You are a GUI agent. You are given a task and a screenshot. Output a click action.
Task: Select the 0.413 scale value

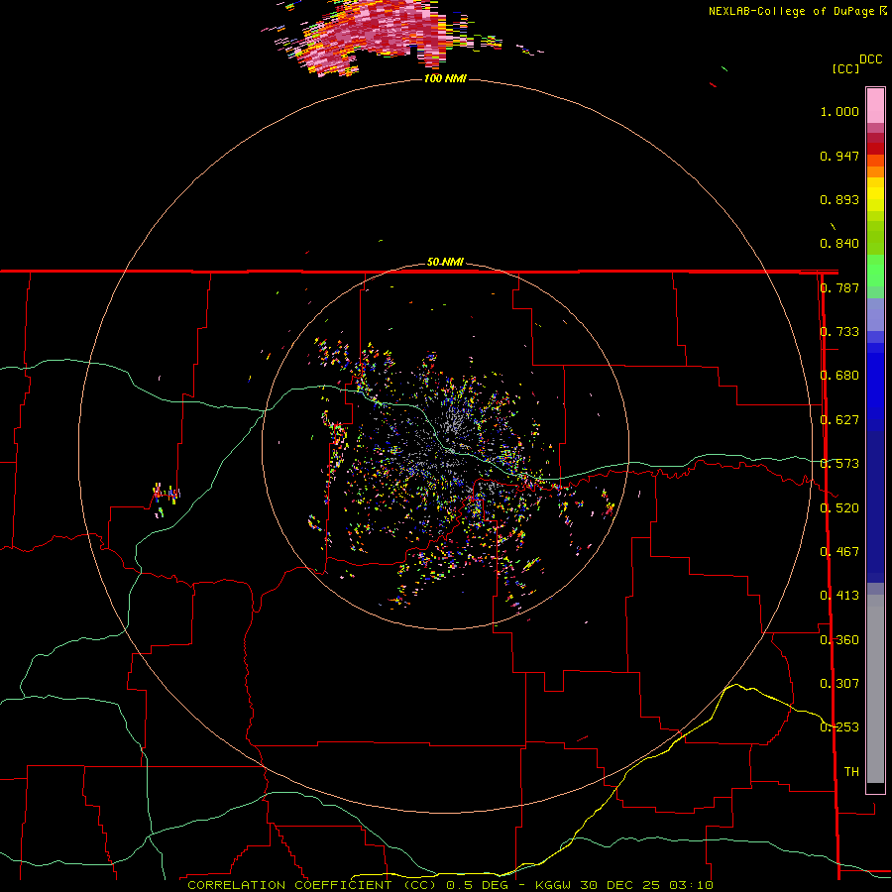pyautogui.click(x=839, y=596)
